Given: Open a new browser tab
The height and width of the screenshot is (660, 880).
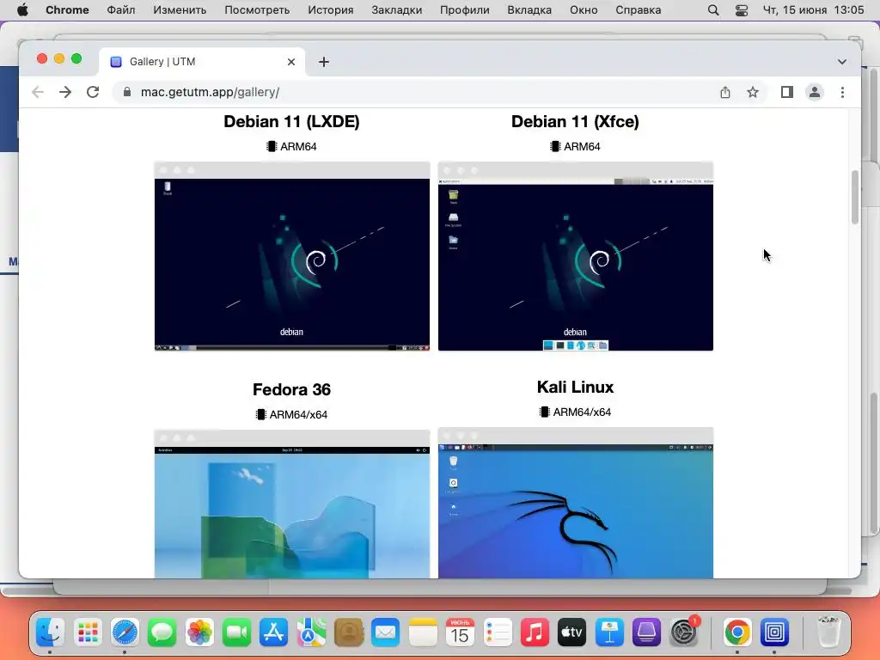Looking at the screenshot, I should pos(324,62).
